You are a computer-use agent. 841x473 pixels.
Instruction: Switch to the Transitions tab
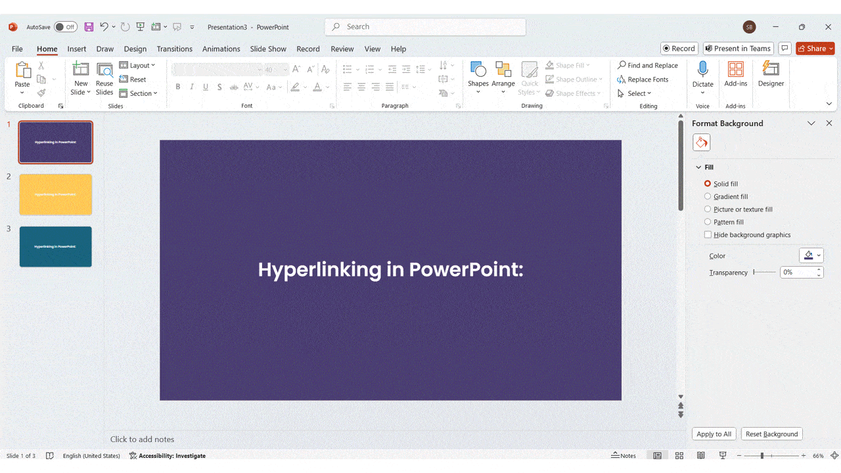point(175,49)
